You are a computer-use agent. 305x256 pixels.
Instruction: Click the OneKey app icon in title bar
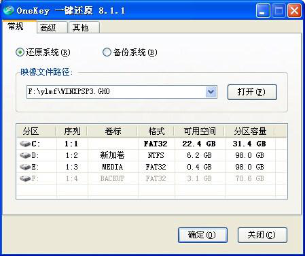coord(9,10)
